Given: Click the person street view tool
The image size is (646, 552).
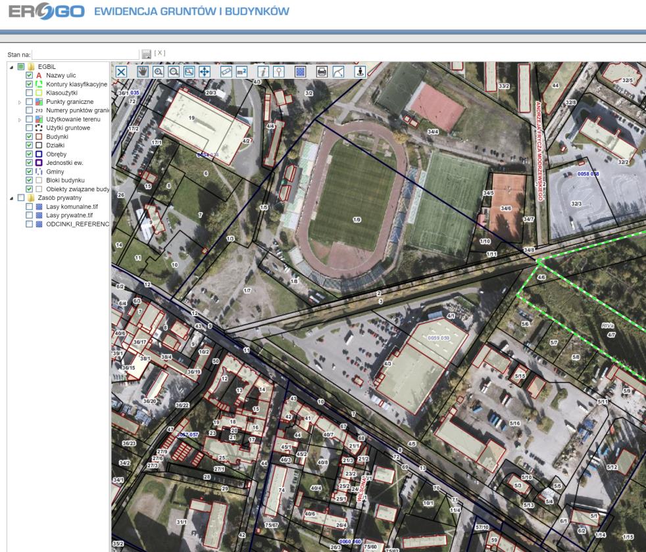Looking at the screenshot, I should [360, 72].
